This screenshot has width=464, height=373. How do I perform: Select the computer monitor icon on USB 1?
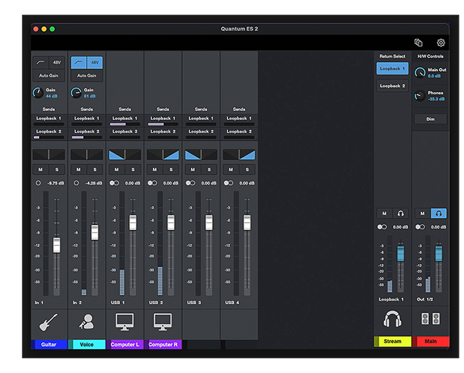[x=125, y=322]
